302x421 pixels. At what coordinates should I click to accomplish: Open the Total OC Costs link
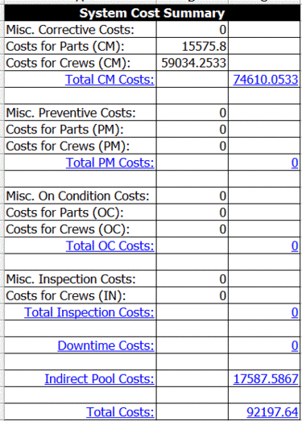110,246
